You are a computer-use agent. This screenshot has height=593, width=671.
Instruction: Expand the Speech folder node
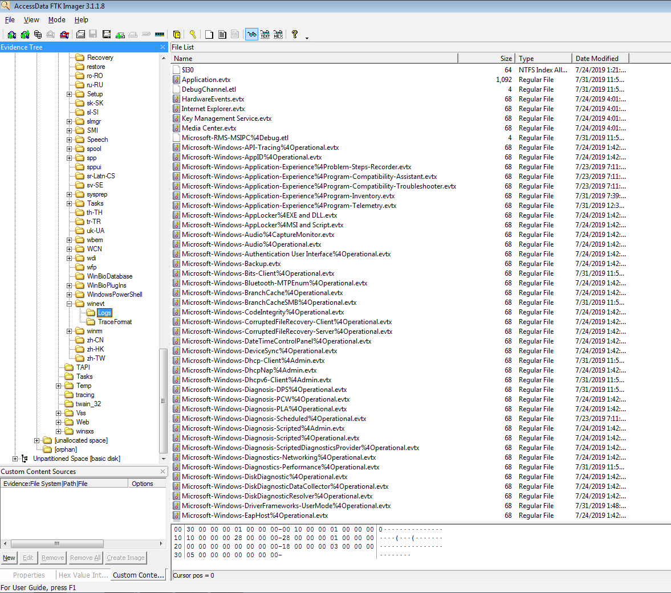[x=70, y=140]
